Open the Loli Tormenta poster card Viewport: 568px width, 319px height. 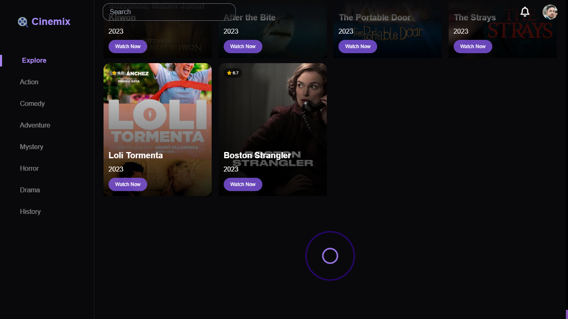pos(158,130)
